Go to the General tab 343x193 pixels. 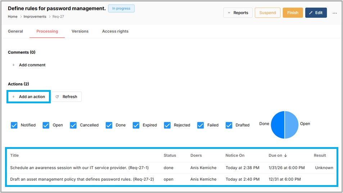tap(15, 31)
